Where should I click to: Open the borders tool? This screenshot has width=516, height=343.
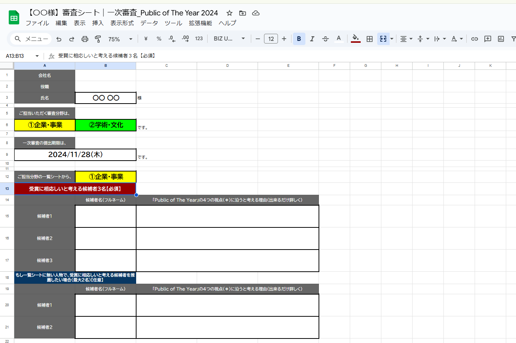(x=370, y=39)
